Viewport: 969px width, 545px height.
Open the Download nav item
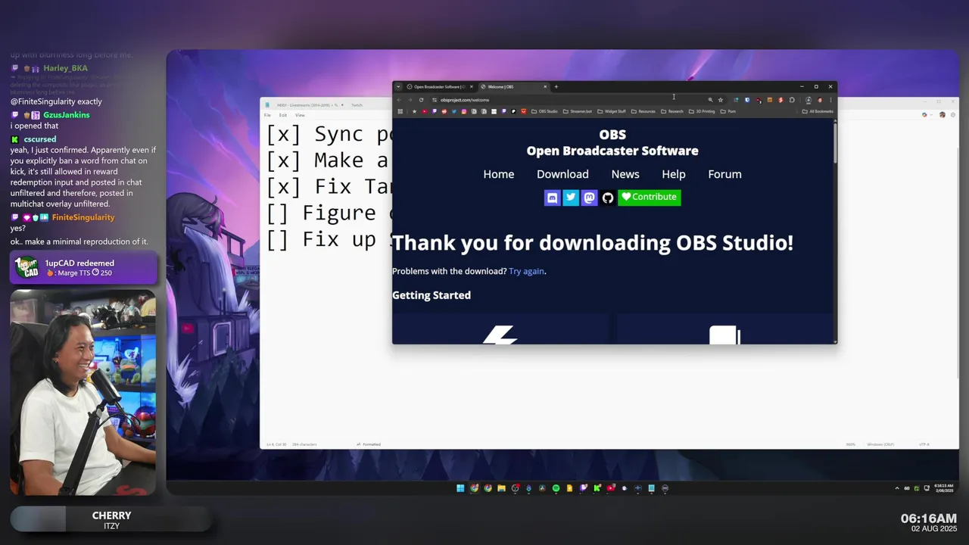562,174
